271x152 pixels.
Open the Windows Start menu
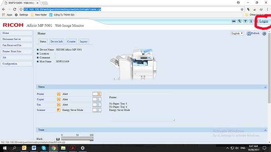click(5, 148)
